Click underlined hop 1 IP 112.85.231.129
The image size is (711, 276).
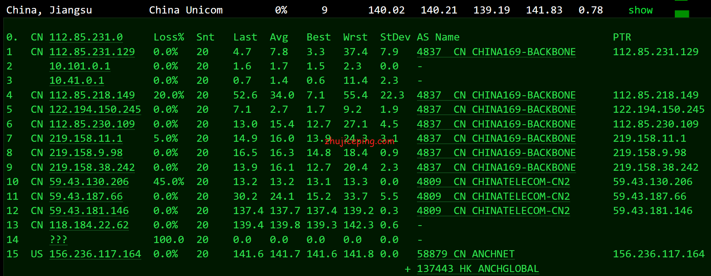(92, 52)
